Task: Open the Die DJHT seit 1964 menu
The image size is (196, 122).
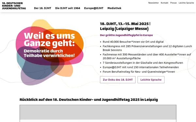Action: point(68,8)
